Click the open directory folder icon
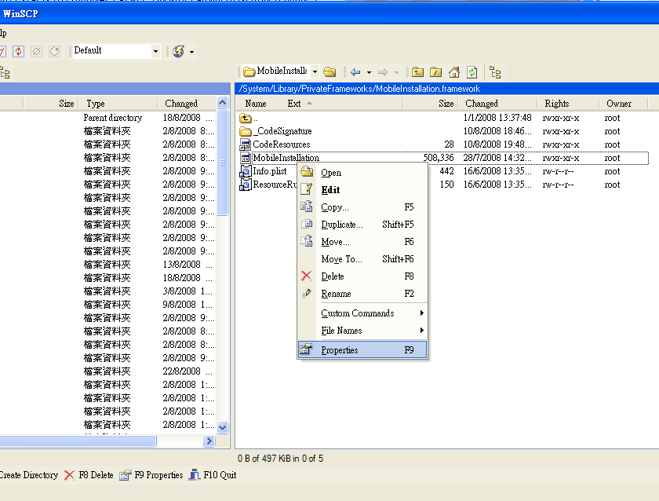The height and width of the screenshot is (501, 659). (330, 71)
